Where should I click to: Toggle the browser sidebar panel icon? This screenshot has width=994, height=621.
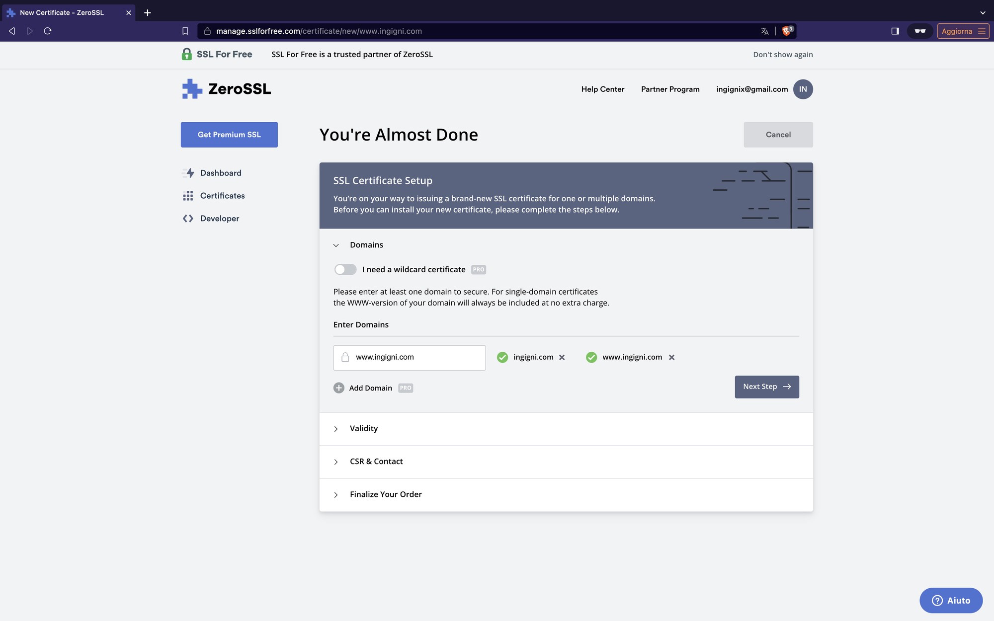(x=895, y=31)
